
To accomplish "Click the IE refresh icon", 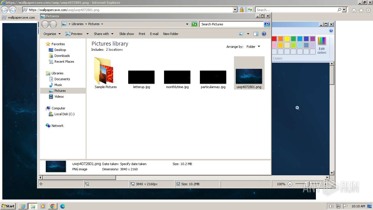I will click(250, 10).
